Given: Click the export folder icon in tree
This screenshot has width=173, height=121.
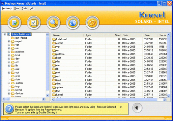Looking at the screenshot, I should coord(13,41).
